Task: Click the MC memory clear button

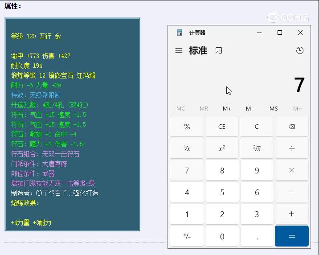Action: coord(180,109)
